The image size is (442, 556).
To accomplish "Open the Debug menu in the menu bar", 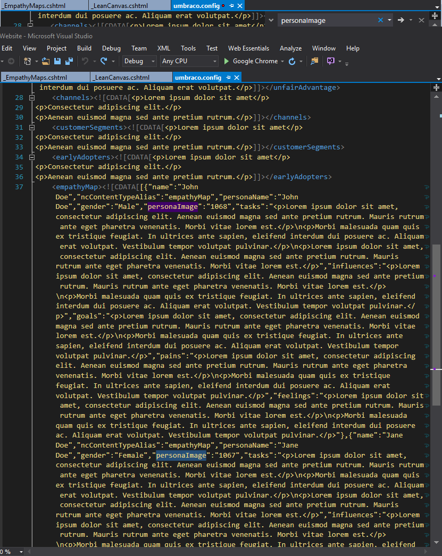I will pos(111,48).
